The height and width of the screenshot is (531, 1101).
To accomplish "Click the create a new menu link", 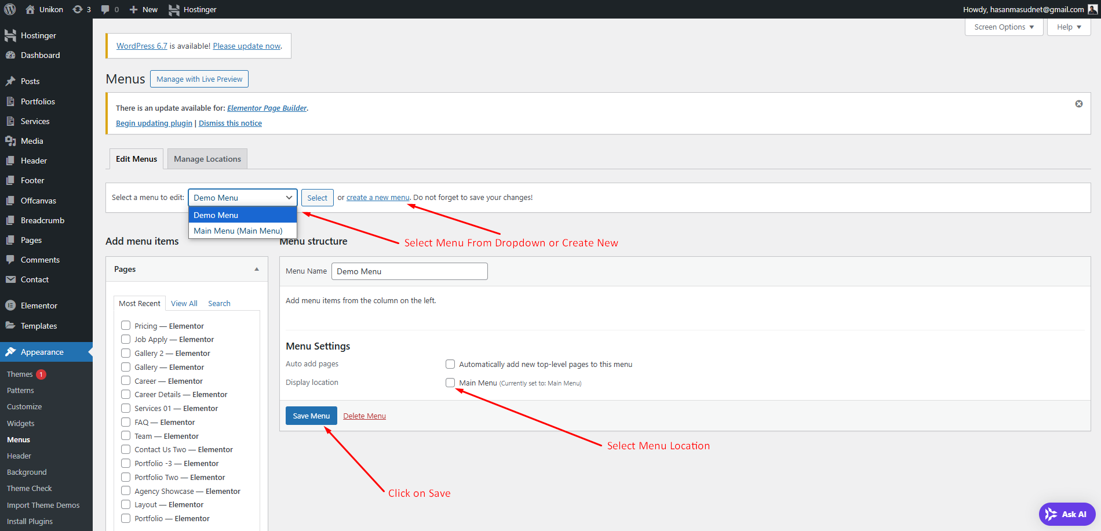I will (378, 198).
